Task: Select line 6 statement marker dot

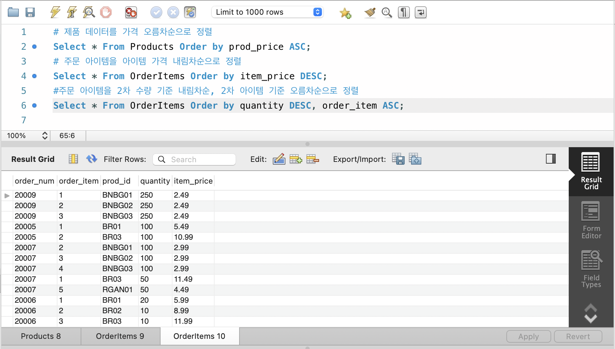Action: tap(34, 105)
